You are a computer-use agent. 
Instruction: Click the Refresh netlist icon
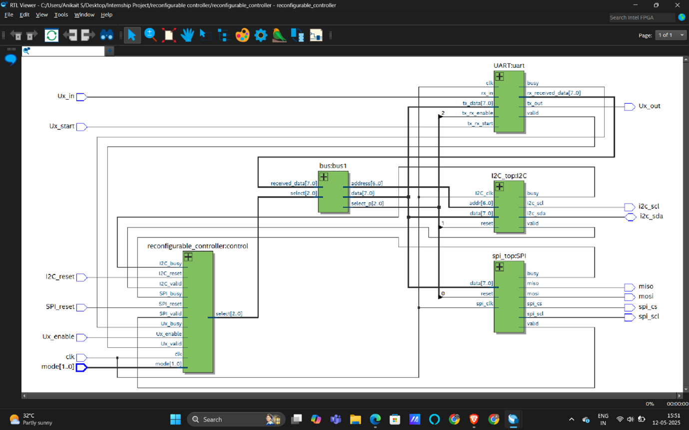pos(51,35)
